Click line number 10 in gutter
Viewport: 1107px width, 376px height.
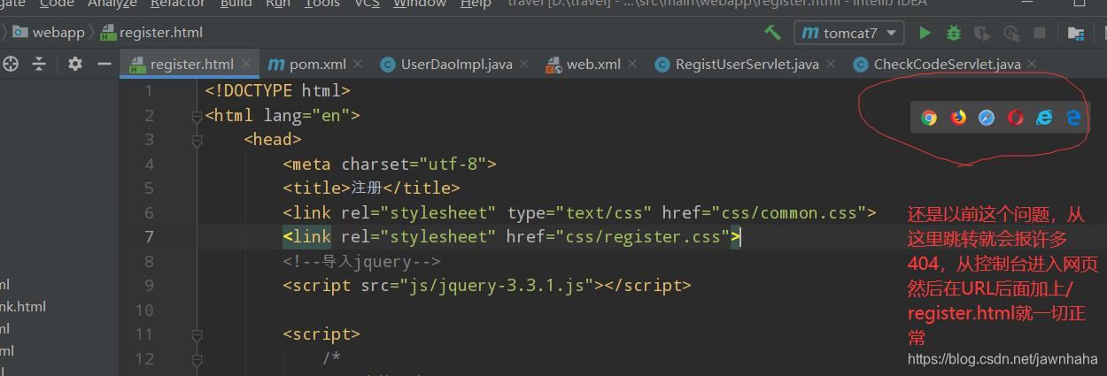pyautogui.click(x=144, y=310)
